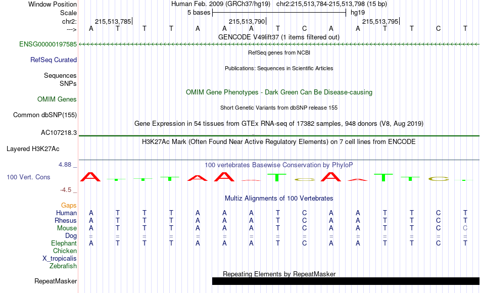Image resolution: width=480 pixels, height=293 pixels.
Task: Click the OMIM Gene Phenotypes title
Action: tap(279, 92)
